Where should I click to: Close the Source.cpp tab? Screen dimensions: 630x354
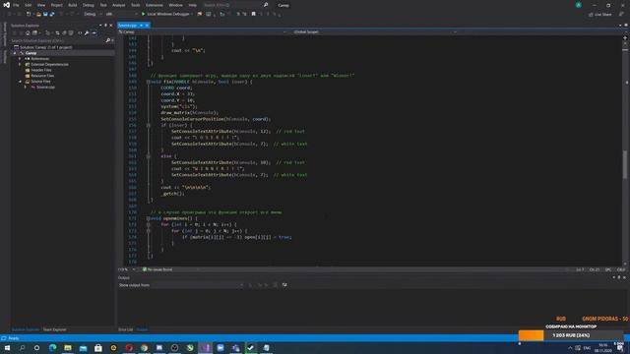[147, 26]
